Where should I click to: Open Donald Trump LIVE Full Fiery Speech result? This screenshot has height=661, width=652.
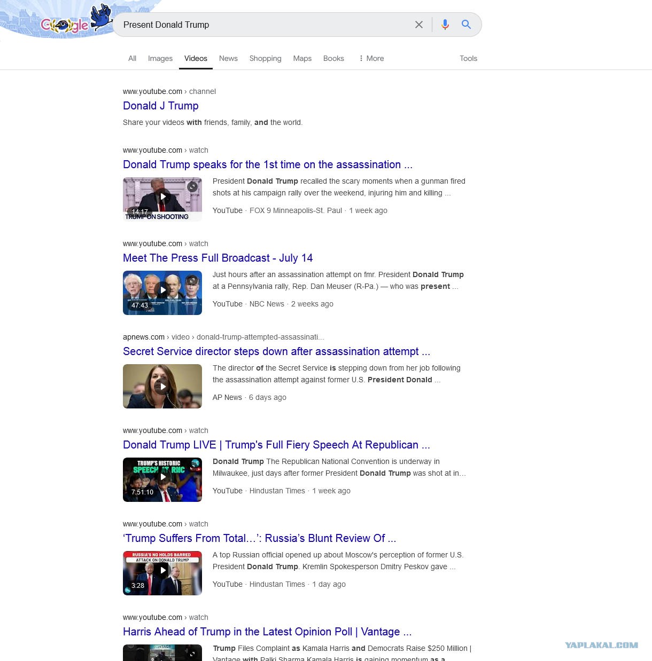point(276,445)
